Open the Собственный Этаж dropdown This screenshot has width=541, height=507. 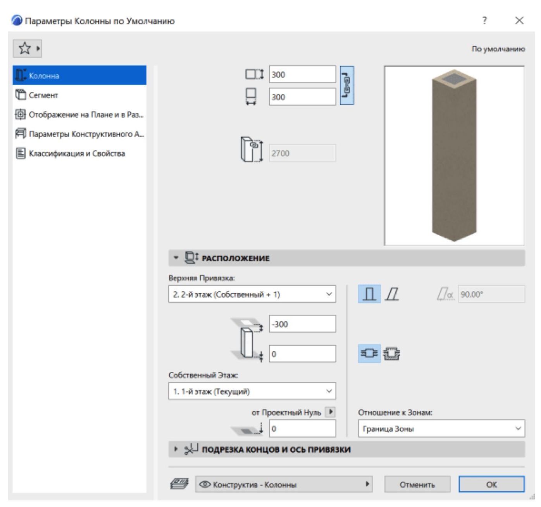click(x=252, y=391)
